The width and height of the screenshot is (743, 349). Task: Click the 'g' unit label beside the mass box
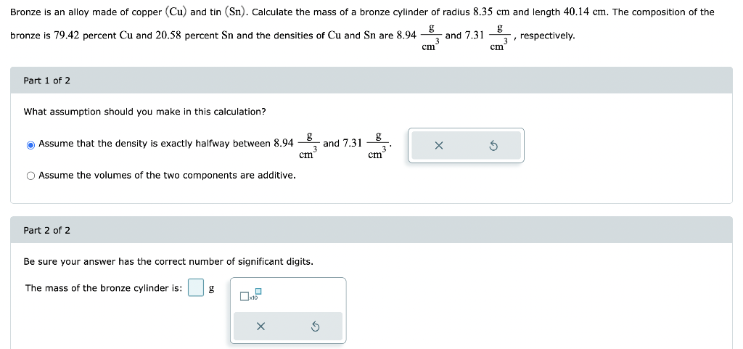211,288
